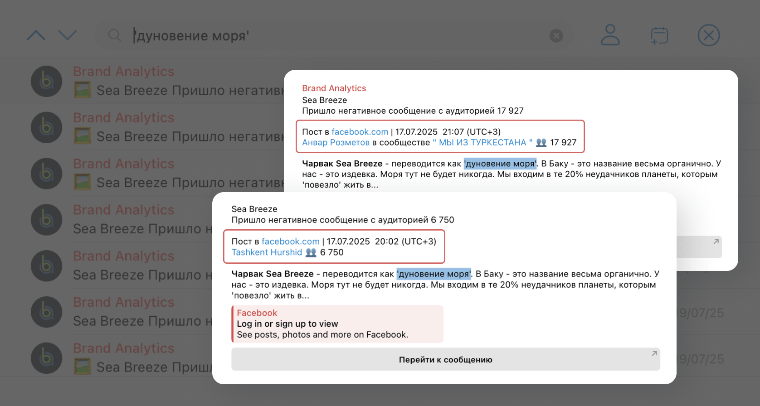Viewport: 760px width, 406px height.
Task: Click Перейти к сообщению button
Action: point(446,359)
